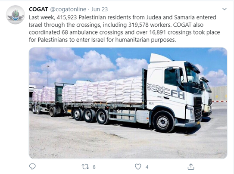View the retweet count of 8
This screenshot has height=174, width=234.
point(94,167)
